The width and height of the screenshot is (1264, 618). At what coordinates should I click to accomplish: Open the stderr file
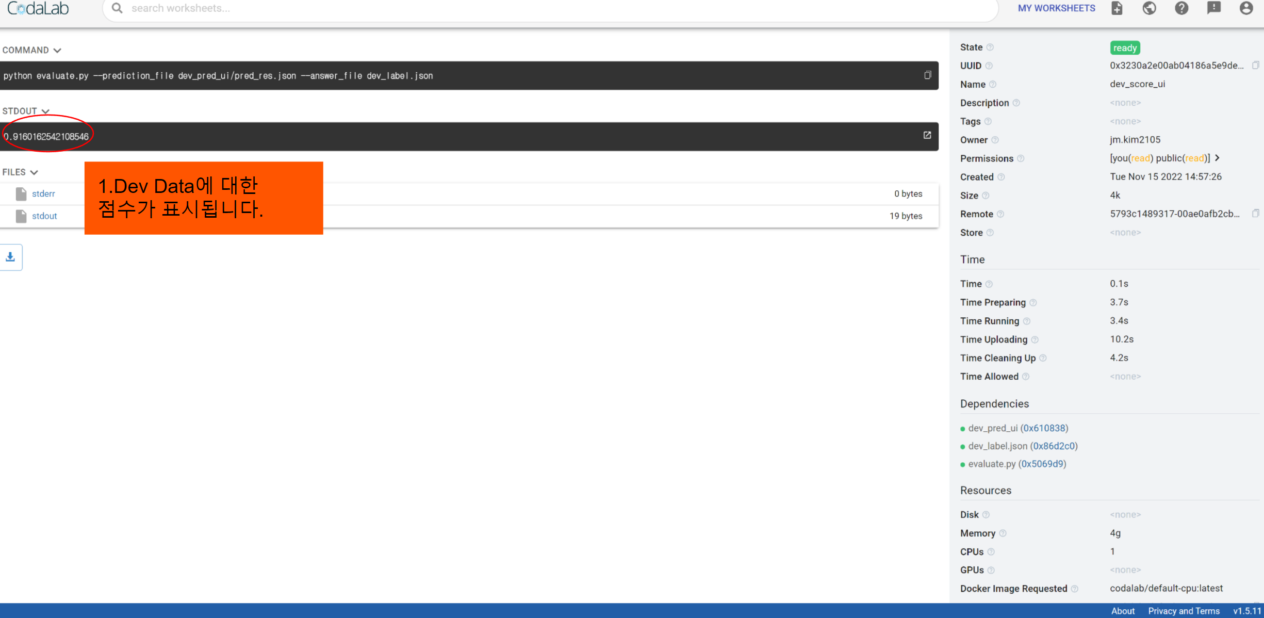click(x=43, y=193)
